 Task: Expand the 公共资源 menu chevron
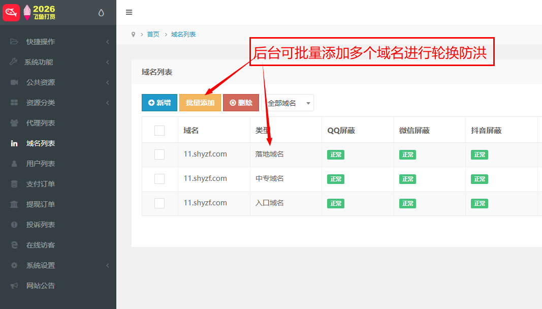[x=108, y=82]
